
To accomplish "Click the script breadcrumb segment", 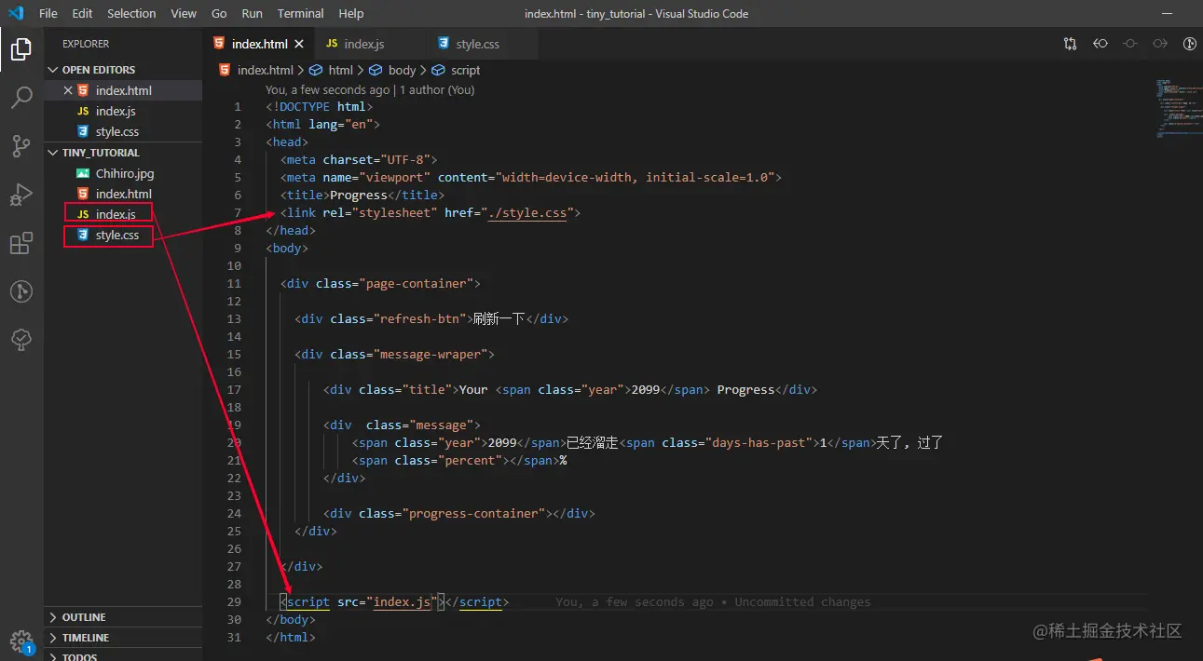I will tap(465, 70).
